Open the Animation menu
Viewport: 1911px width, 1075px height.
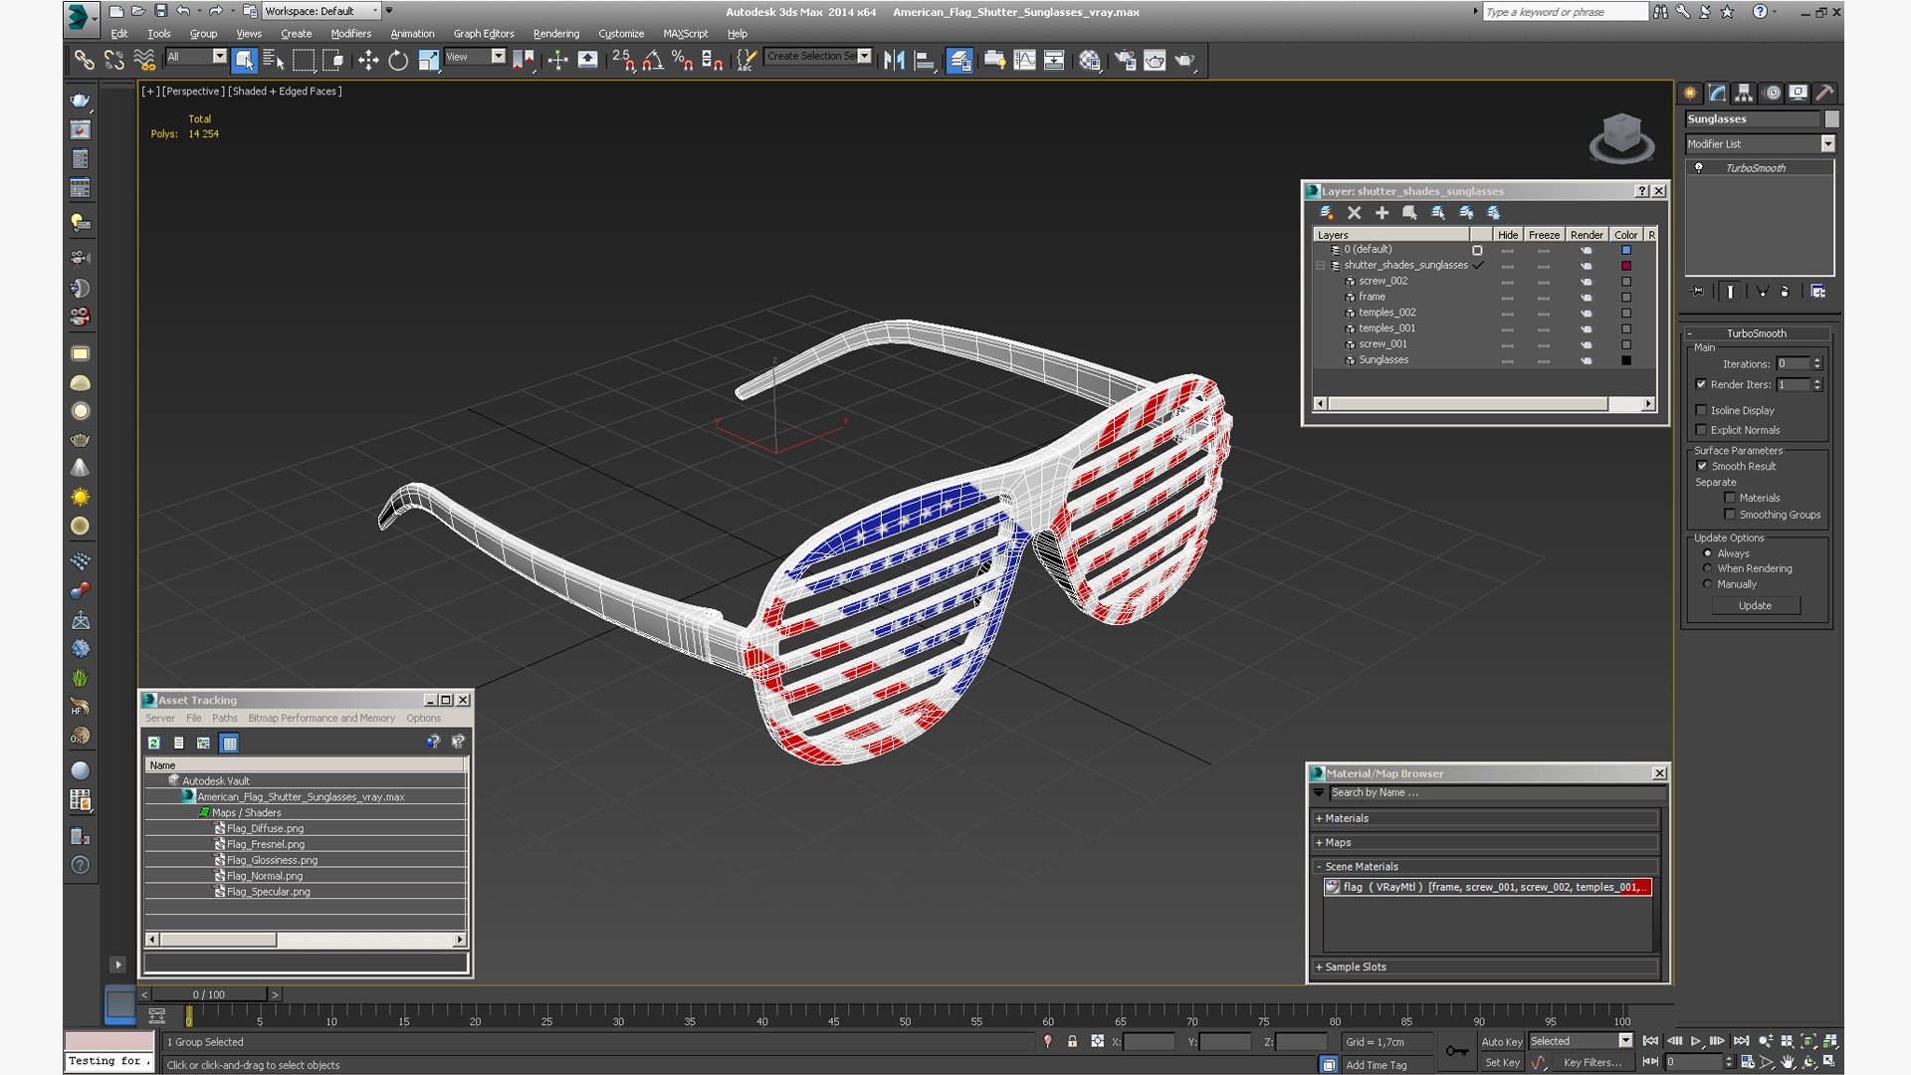[412, 34]
